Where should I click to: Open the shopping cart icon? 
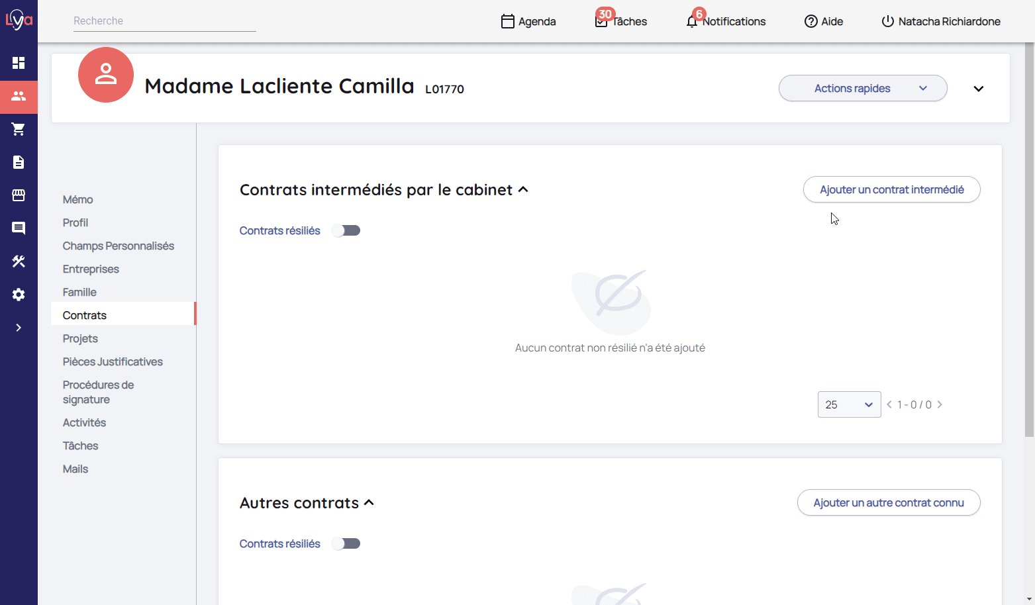19,129
